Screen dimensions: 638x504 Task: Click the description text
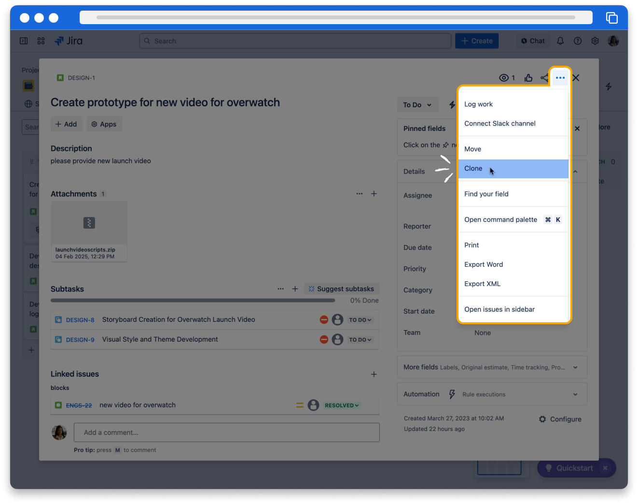pyautogui.click(x=101, y=161)
